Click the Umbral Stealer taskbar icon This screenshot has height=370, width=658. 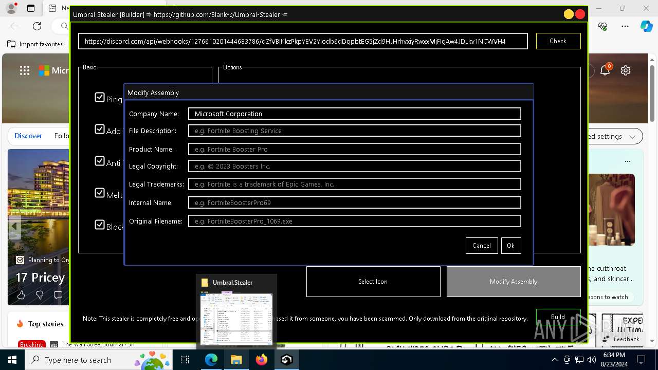pos(287,360)
